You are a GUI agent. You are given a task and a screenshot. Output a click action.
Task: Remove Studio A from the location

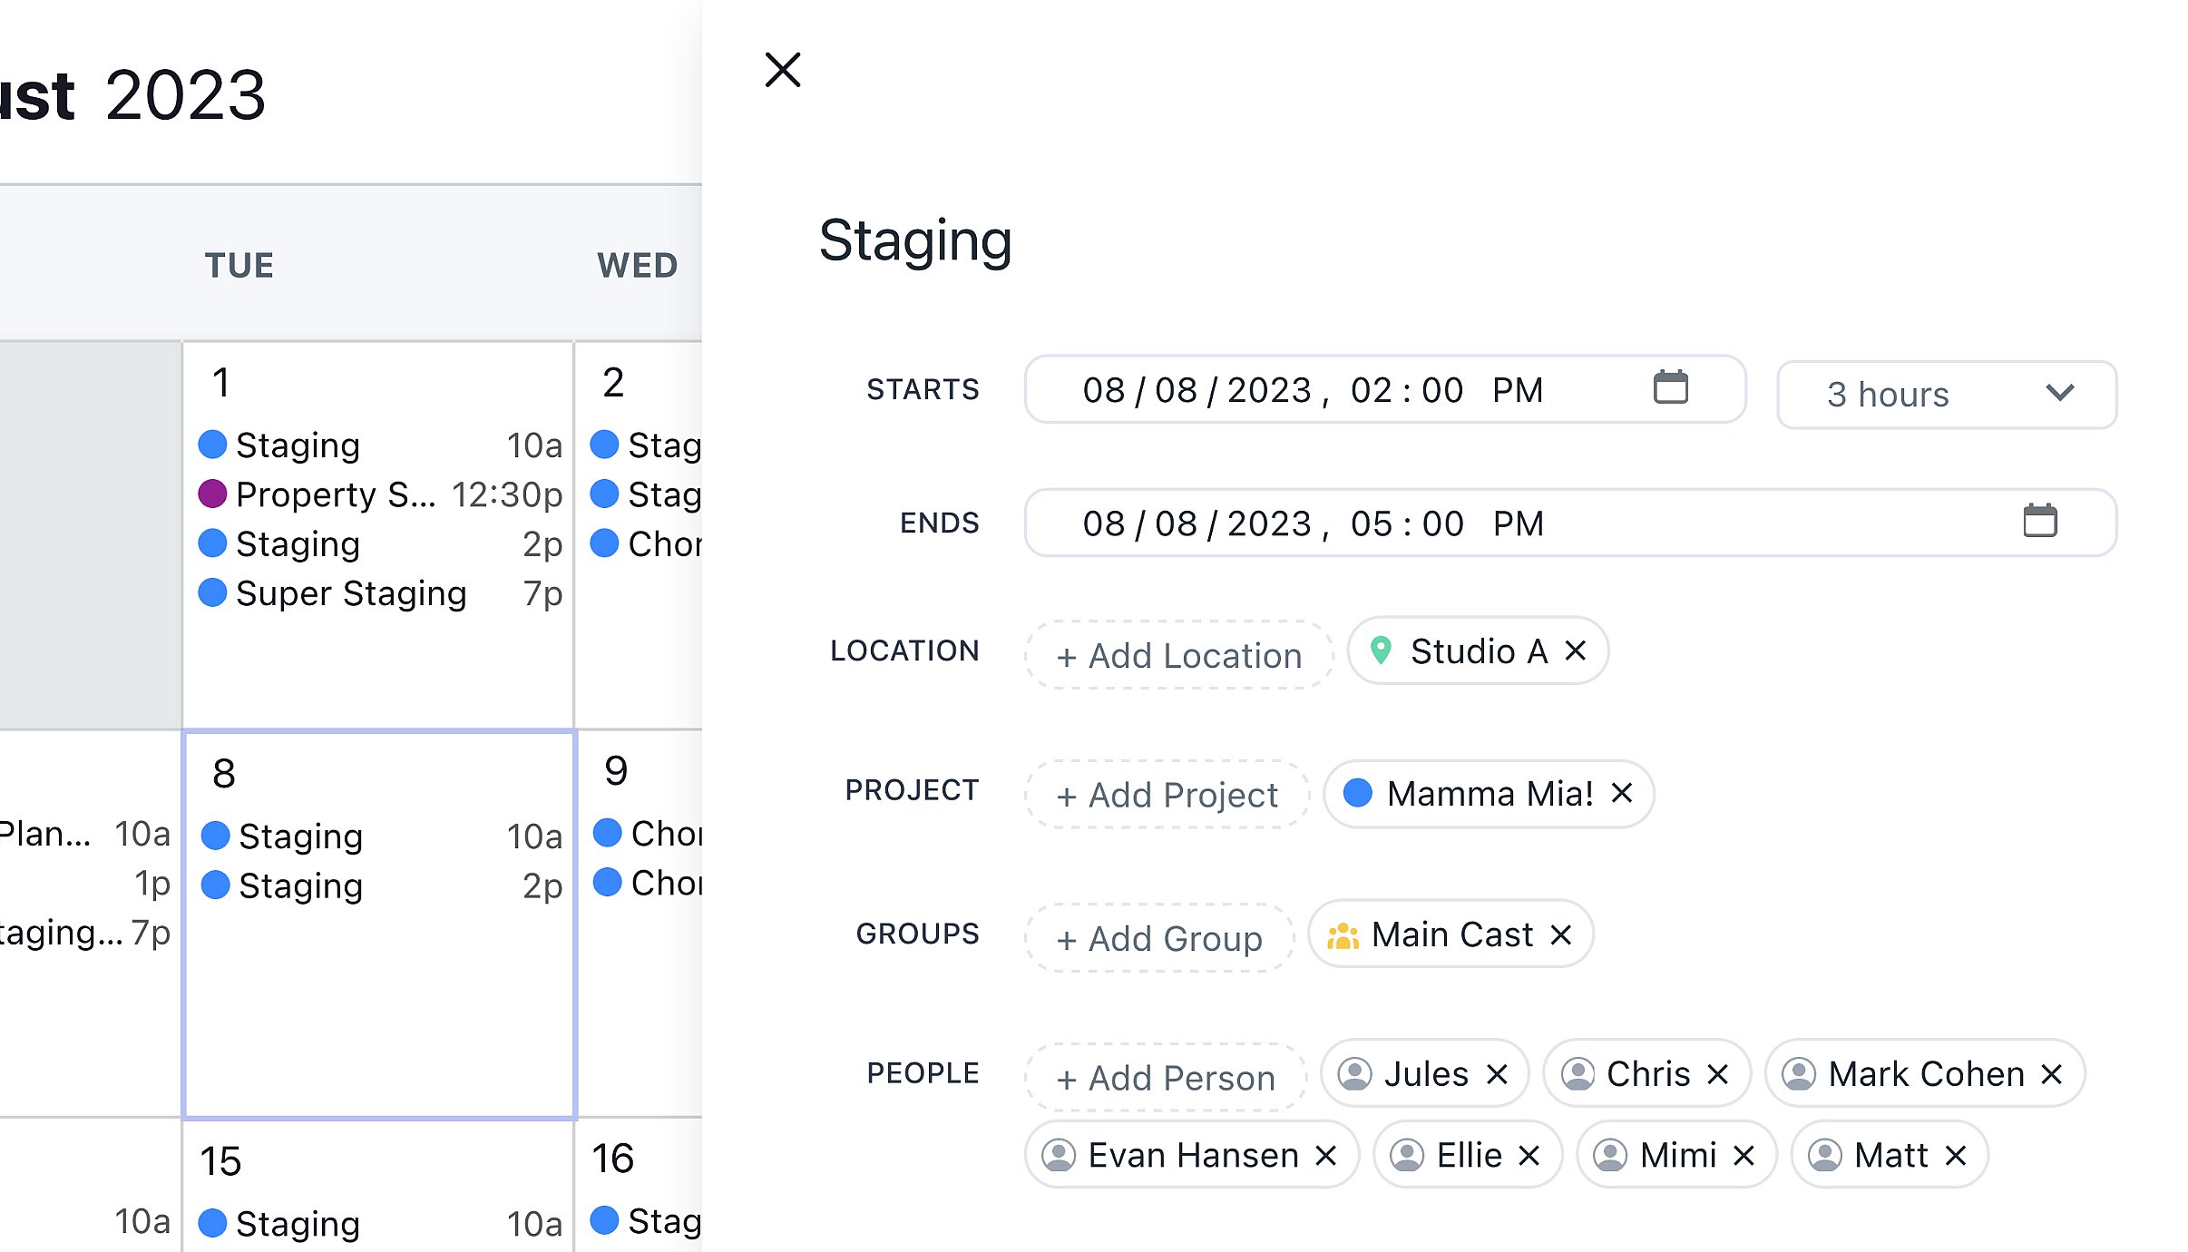(1576, 650)
